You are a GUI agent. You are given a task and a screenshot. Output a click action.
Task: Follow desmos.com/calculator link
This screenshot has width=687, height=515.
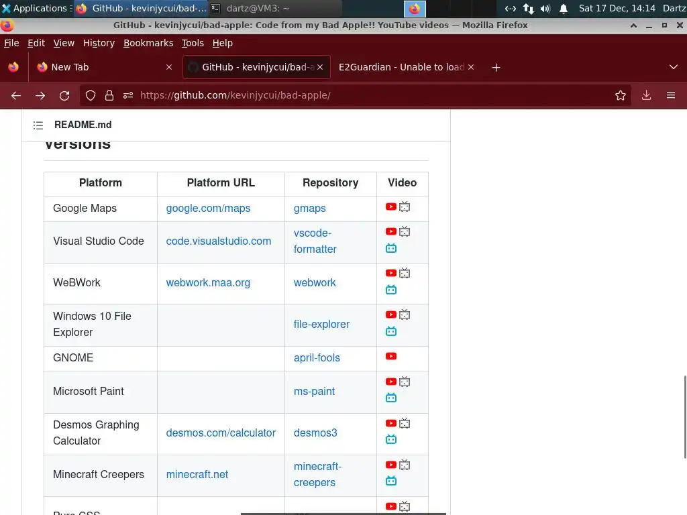pyautogui.click(x=221, y=433)
